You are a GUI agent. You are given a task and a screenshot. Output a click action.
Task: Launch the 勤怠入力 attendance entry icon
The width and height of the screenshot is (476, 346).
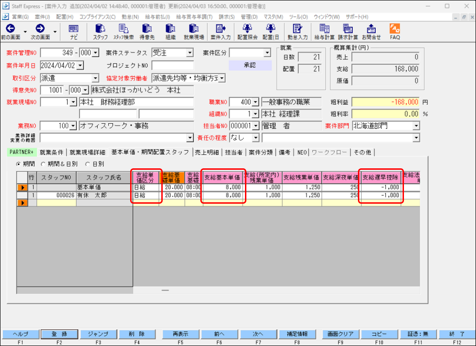click(298, 31)
